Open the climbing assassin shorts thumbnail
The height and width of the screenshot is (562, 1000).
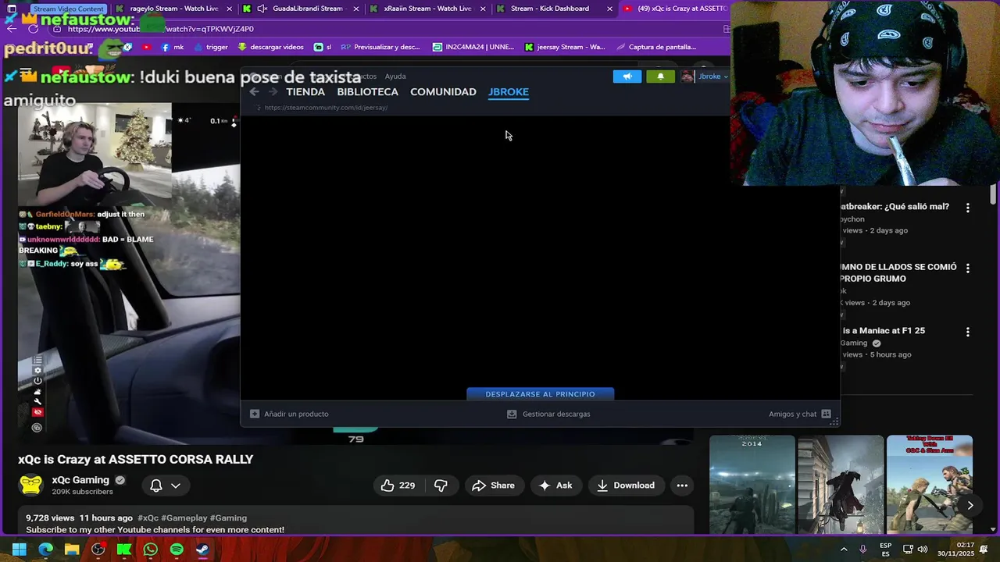coord(841,484)
